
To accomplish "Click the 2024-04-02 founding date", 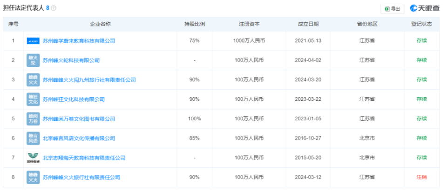I will tap(308, 60).
